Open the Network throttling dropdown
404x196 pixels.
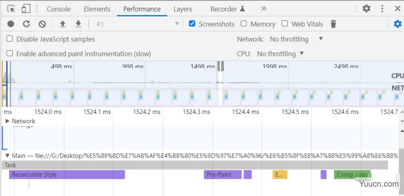coord(296,39)
